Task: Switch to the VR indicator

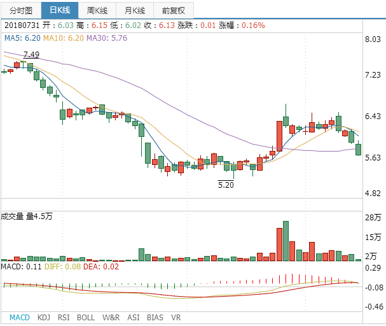Action: pyautogui.click(x=176, y=316)
